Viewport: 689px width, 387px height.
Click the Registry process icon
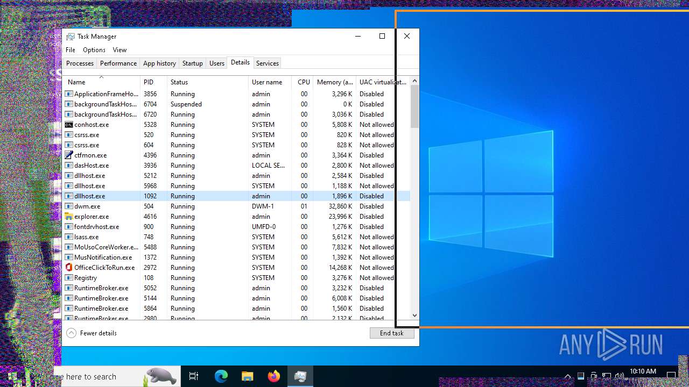click(69, 278)
